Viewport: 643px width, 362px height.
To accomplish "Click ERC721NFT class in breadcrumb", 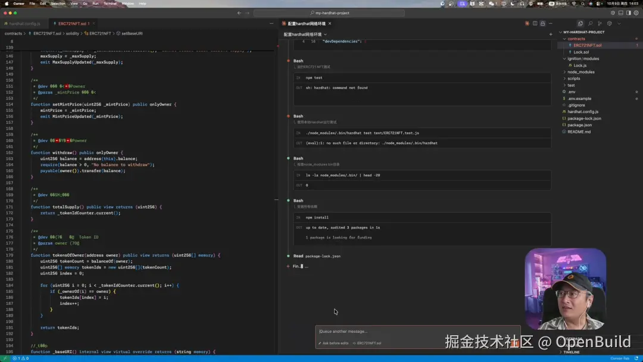I will [x=100, y=33].
